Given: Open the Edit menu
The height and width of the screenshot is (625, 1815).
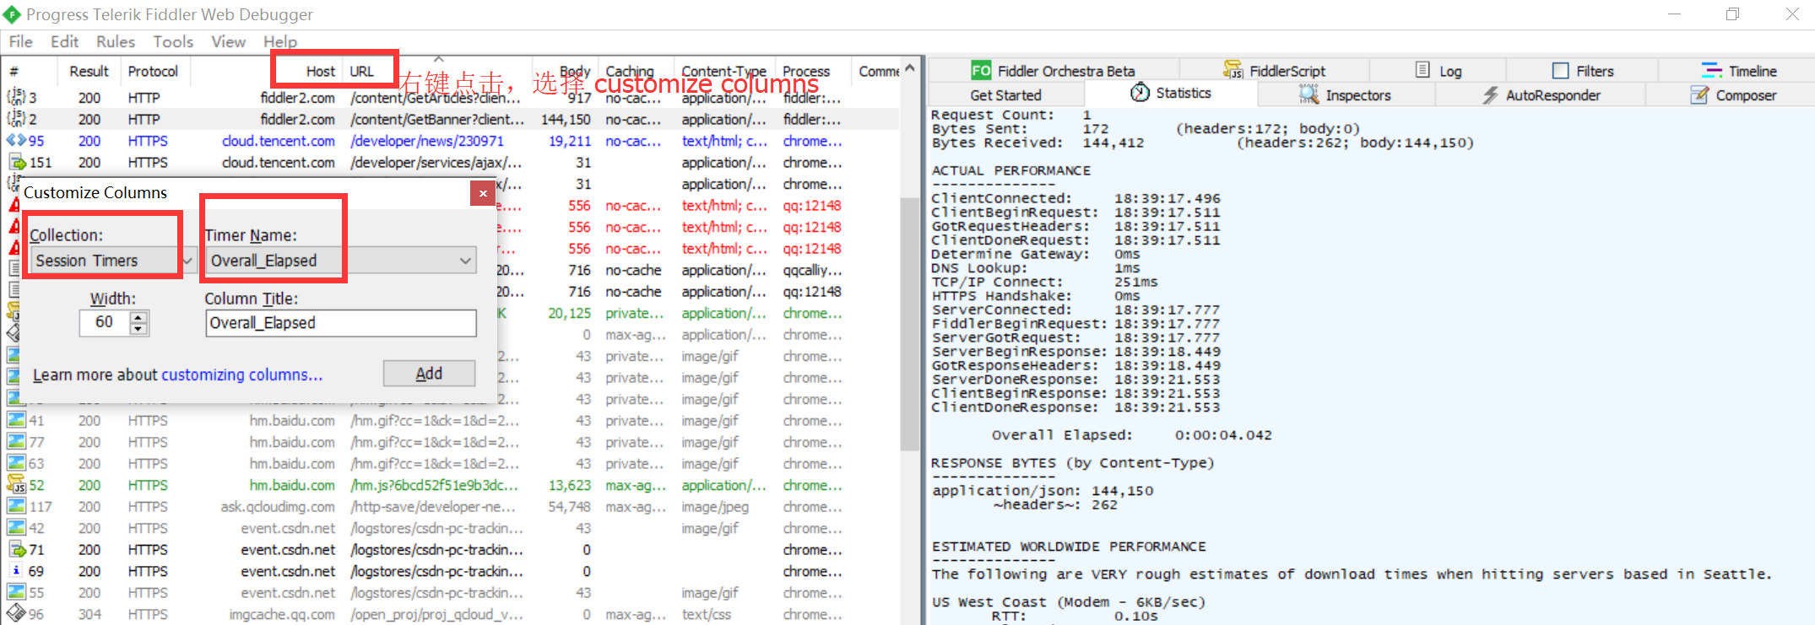Looking at the screenshot, I should pos(64,41).
